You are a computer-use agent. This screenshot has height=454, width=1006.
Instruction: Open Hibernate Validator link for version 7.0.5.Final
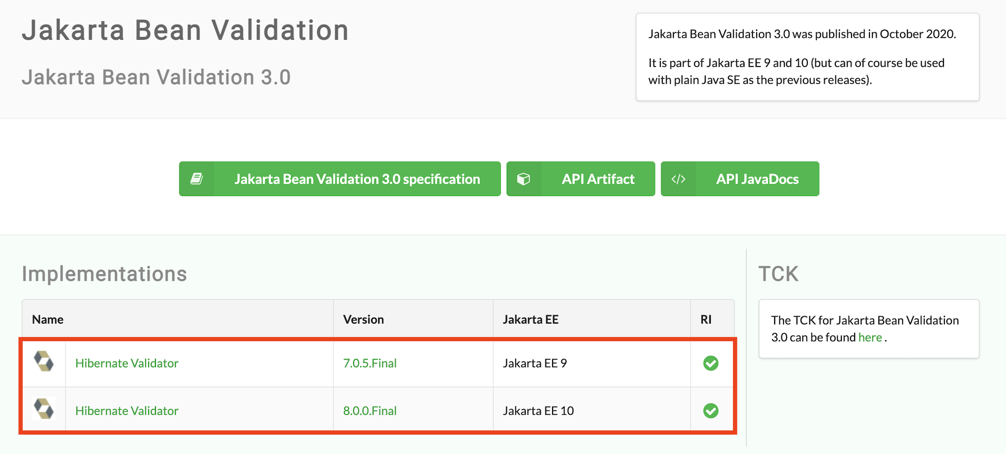(x=127, y=363)
